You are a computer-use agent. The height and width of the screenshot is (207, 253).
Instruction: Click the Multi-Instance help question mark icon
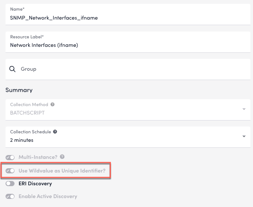point(62,157)
